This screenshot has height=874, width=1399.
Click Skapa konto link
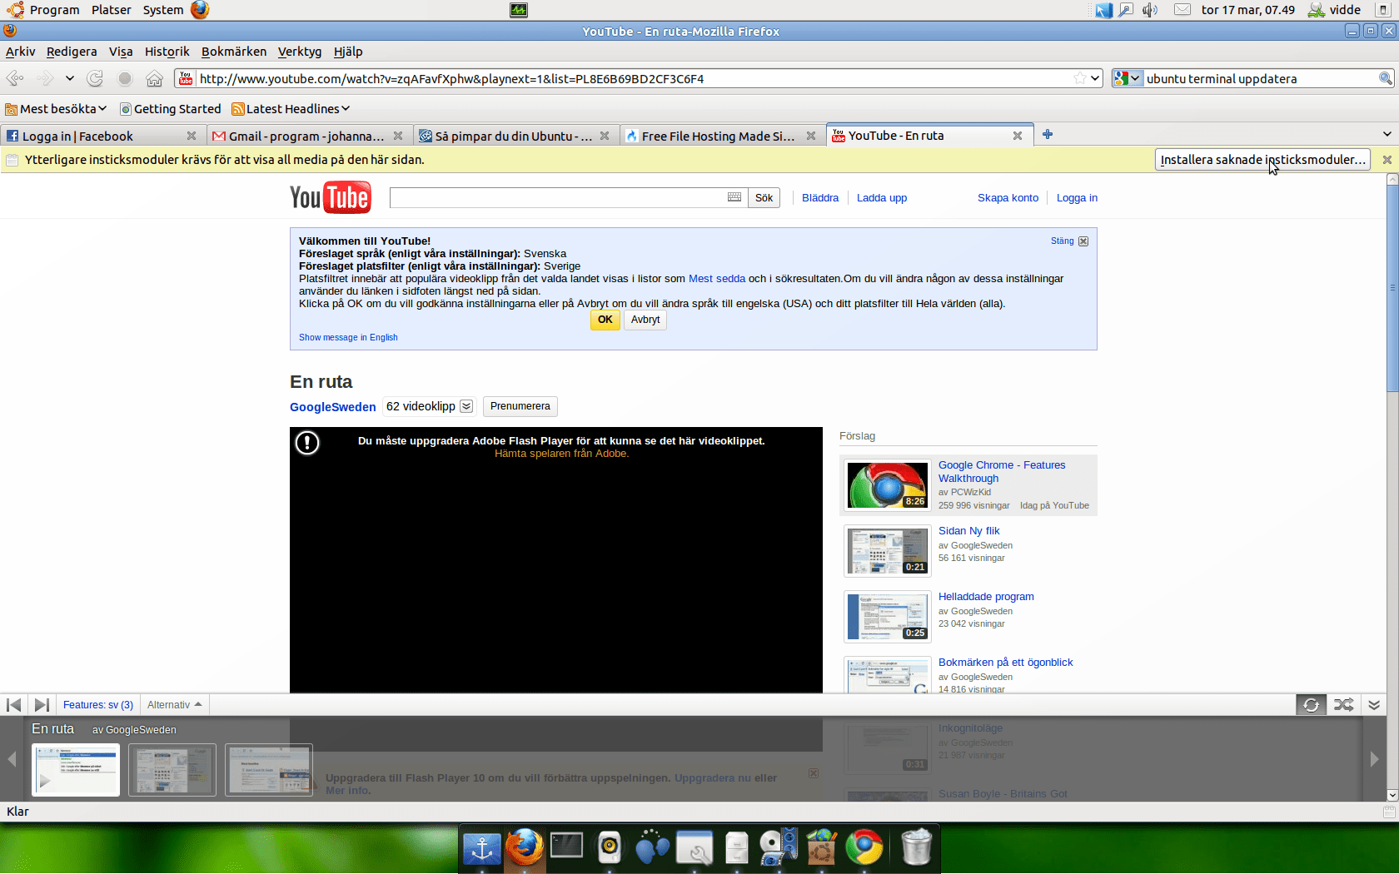[1008, 198]
